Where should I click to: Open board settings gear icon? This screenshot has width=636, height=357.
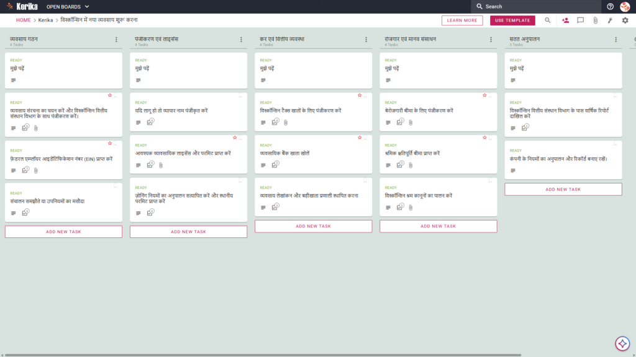(625, 20)
